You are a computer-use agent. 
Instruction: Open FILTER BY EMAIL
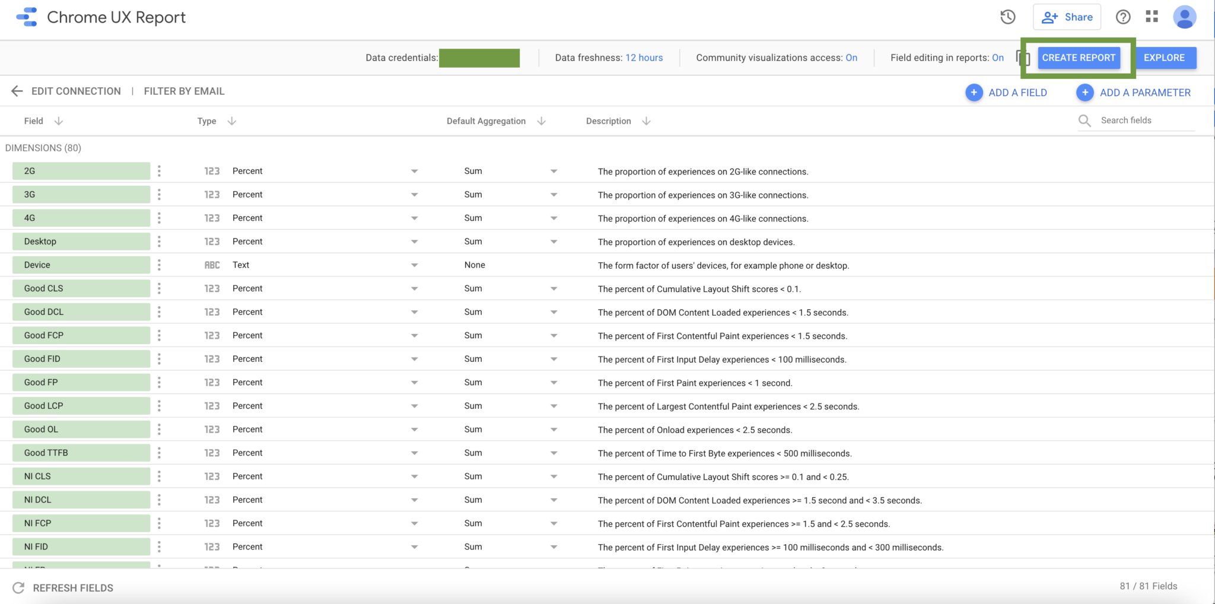click(x=185, y=91)
